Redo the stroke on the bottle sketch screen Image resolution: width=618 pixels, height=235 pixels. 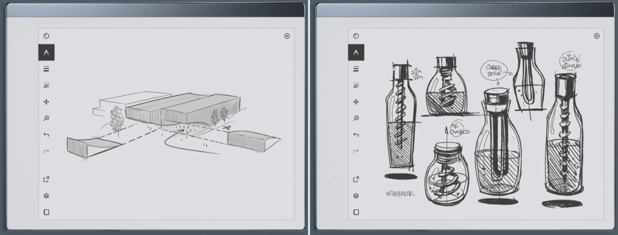pos(356,151)
